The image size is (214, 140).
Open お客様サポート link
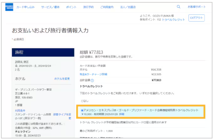[x=197, y=7]
